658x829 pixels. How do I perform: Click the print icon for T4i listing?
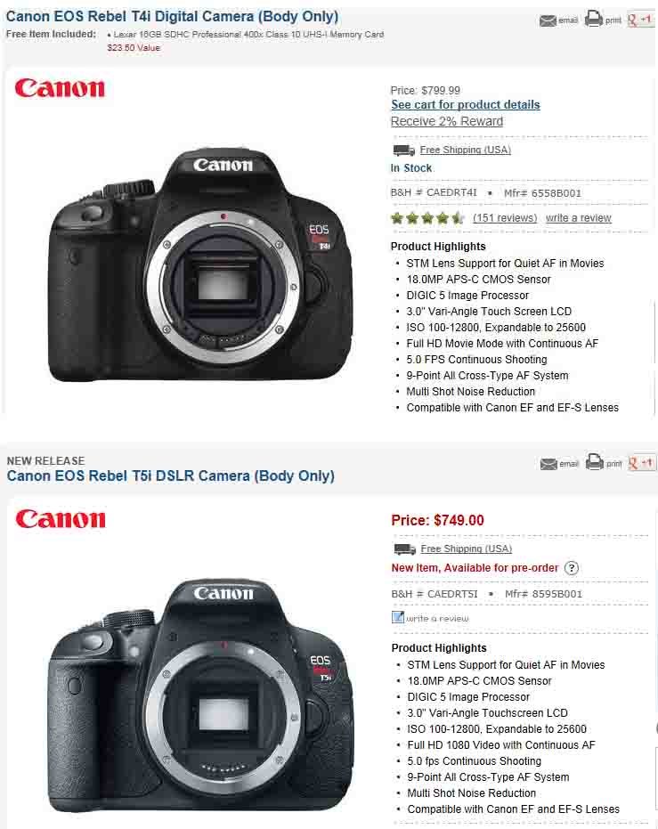point(594,19)
